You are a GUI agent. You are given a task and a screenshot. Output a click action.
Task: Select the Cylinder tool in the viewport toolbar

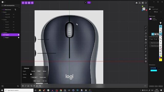point(146,61)
